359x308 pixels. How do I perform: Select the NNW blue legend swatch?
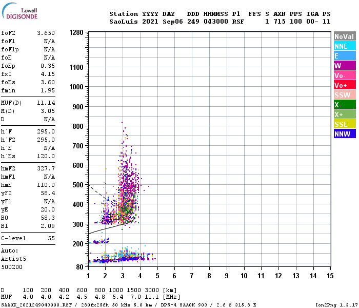click(345, 133)
